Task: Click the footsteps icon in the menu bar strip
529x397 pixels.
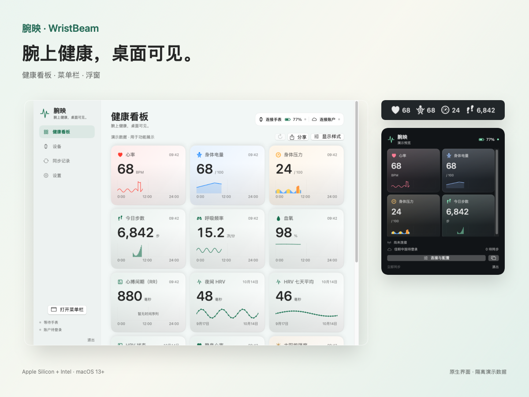Action: [470, 110]
